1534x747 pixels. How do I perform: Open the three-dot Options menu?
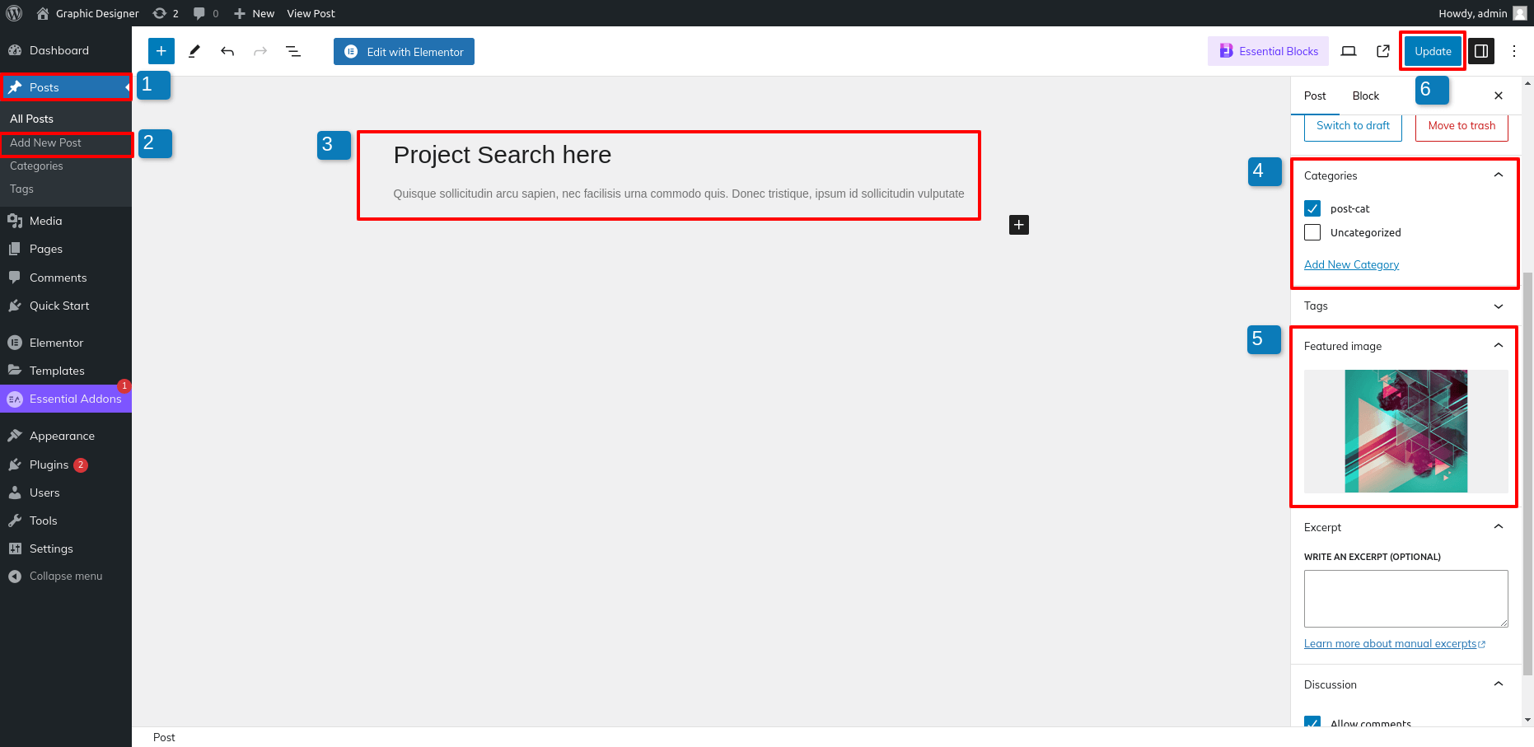(x=1514, y=51)
